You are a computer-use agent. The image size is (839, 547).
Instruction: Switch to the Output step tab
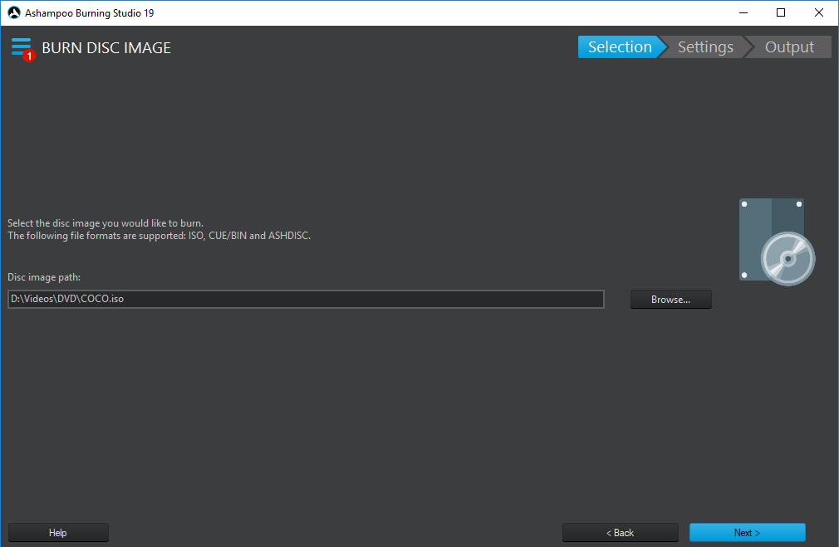[789, 47]
